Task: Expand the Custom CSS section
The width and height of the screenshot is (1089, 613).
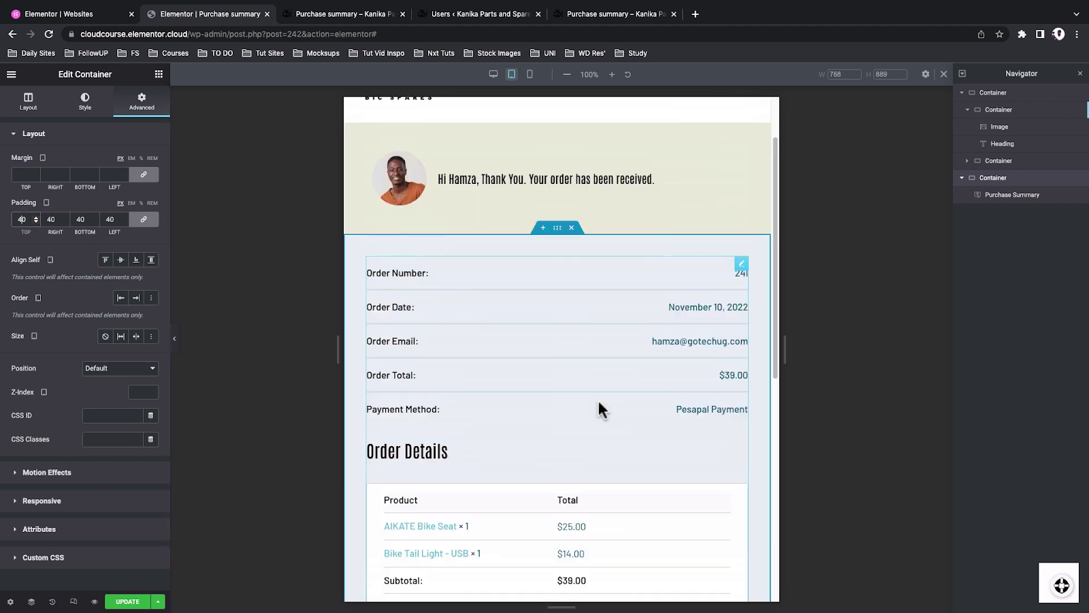Action: click(x=85, y=558)
